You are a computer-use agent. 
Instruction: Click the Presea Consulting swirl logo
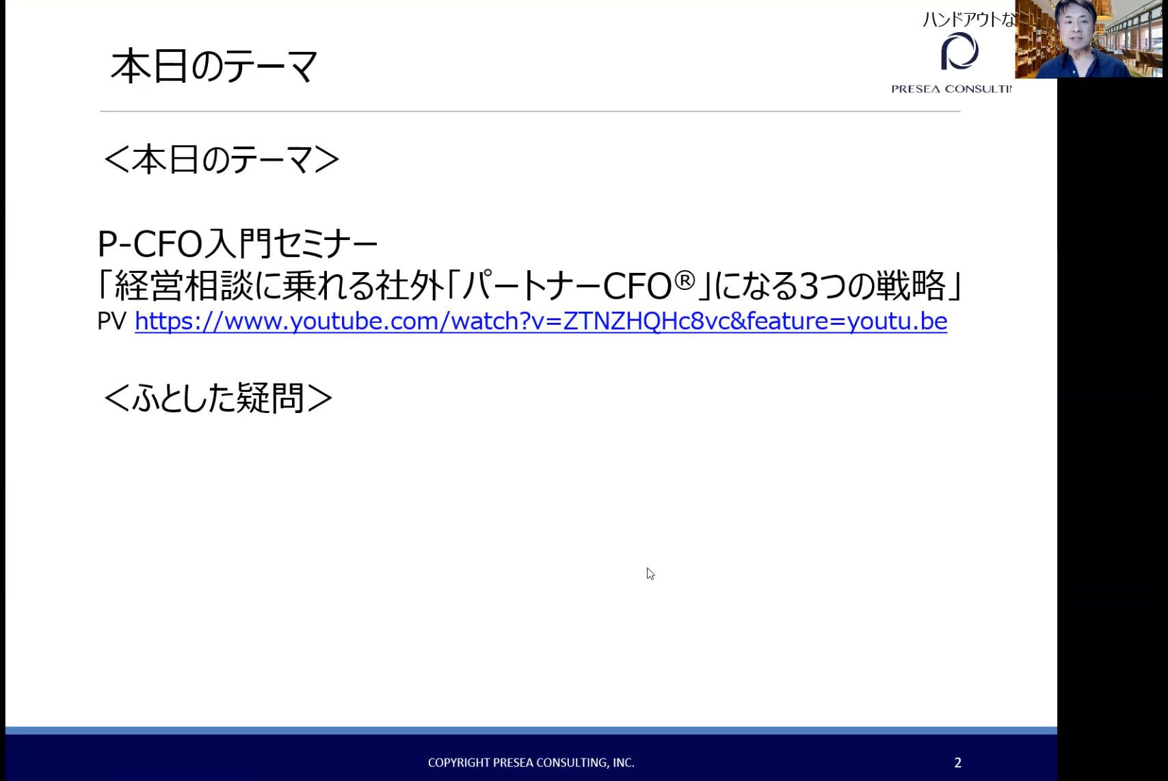959,51
